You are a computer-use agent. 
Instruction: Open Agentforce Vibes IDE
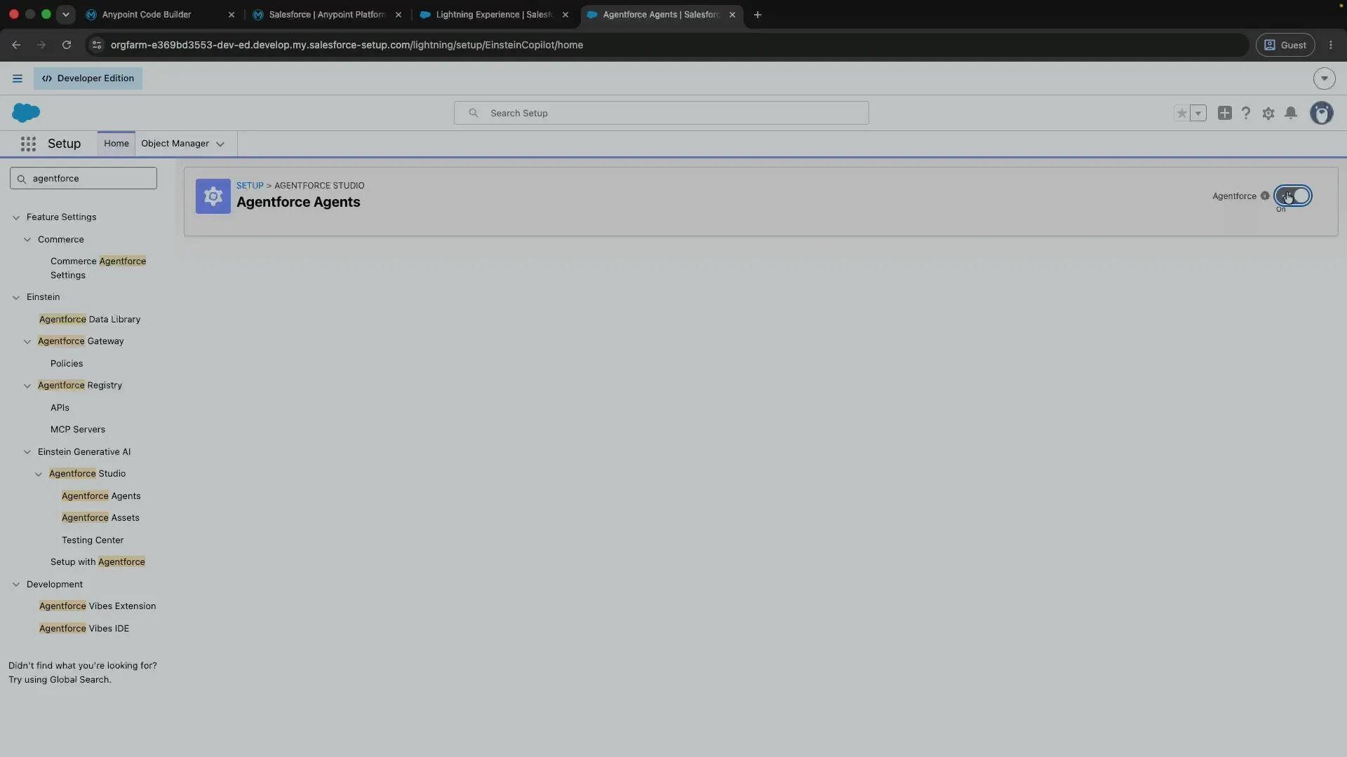click(x=84, y=629)
